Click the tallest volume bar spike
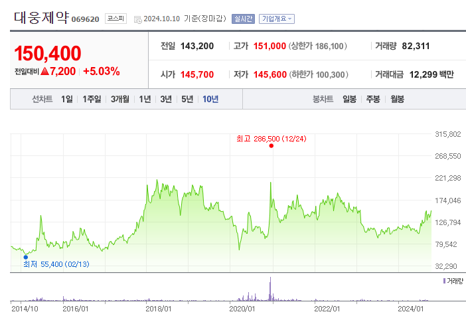 270,289
